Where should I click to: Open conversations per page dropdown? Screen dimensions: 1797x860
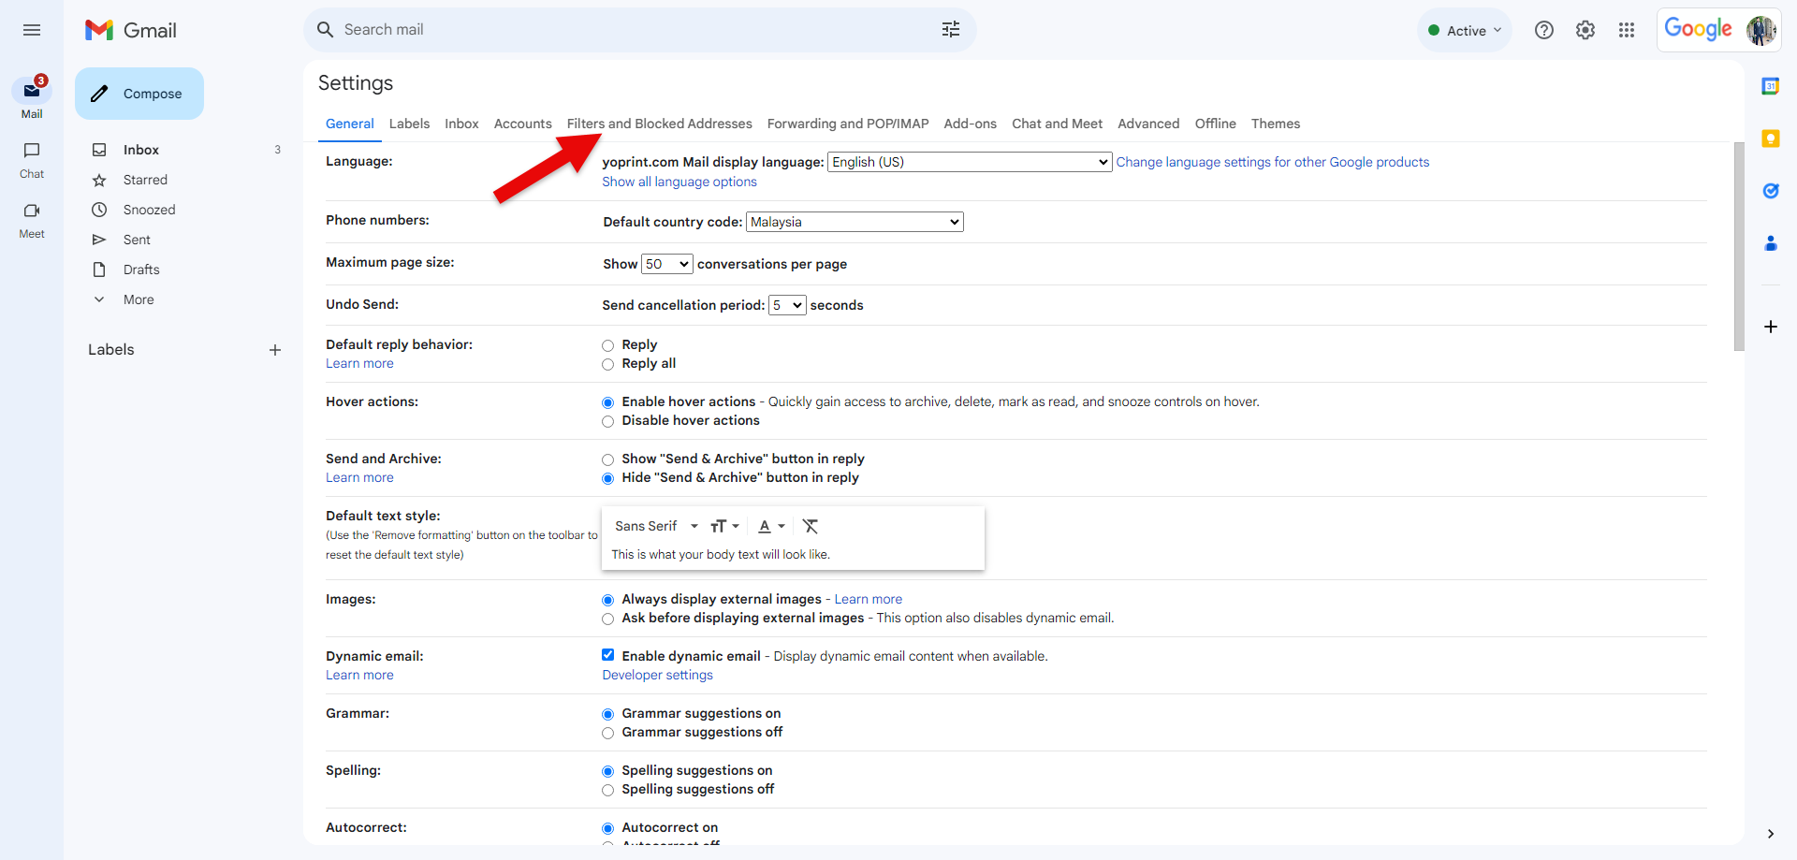pos(667,264)
